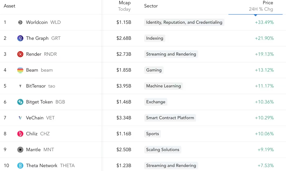Click the BitTensor logo icon
Screen dimensions: 286x171
tap(20, 86)
